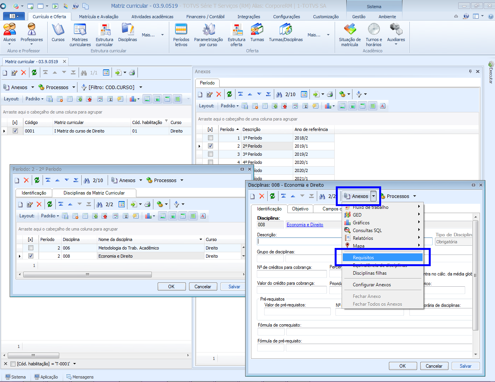
Task: Select Requisitos from the Anexos menu
Action: point(382,258)
